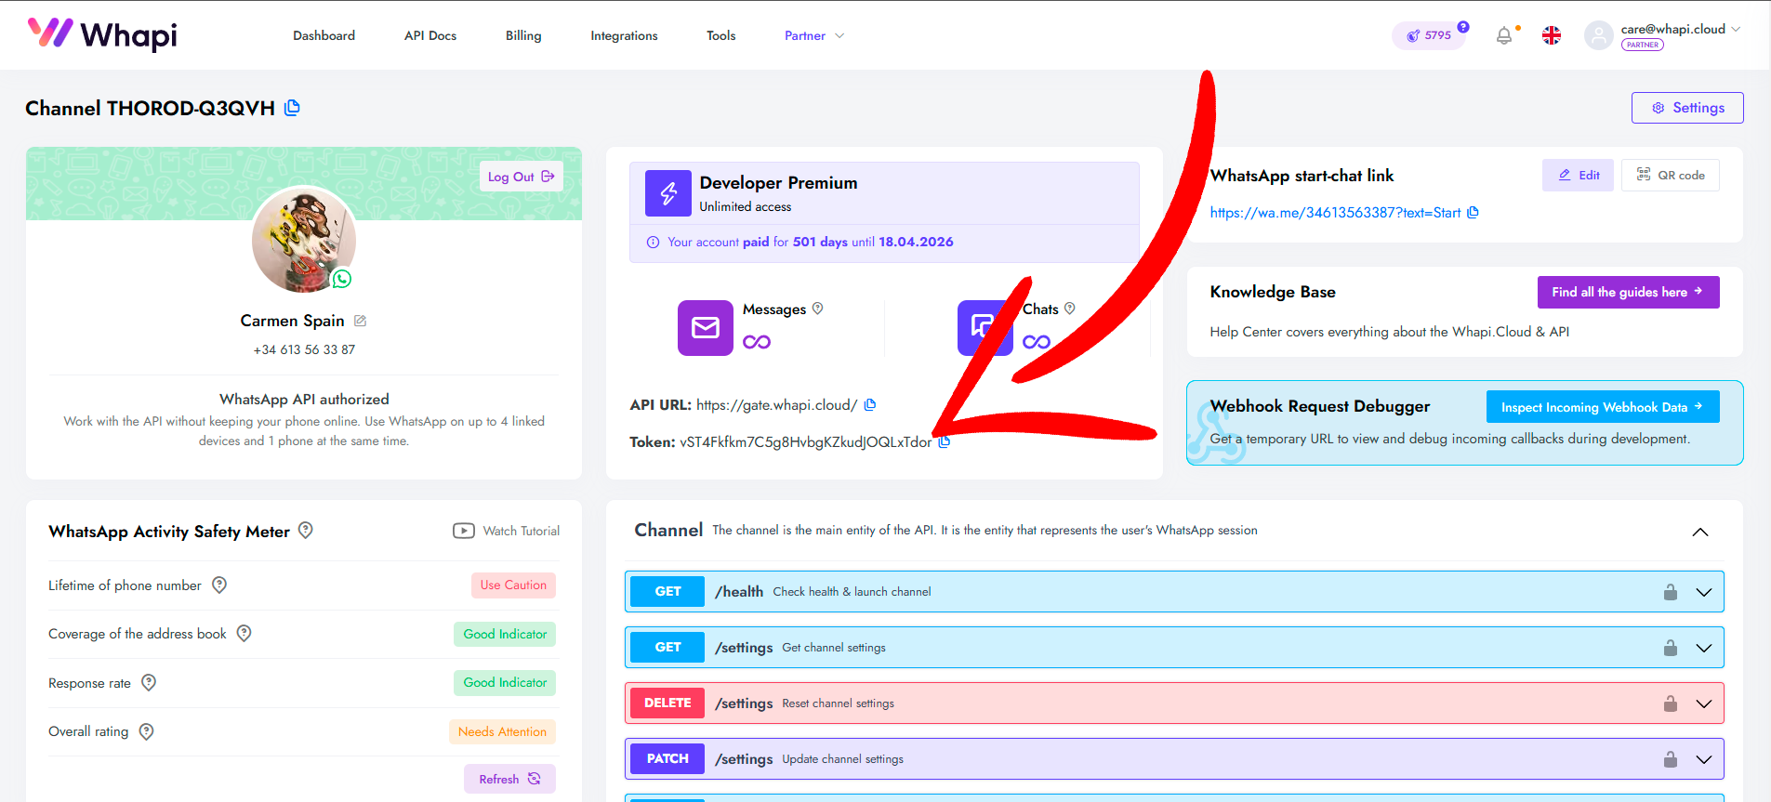1771x802 pixels.
Task: Open API Docs
Action: pos(430,35)
